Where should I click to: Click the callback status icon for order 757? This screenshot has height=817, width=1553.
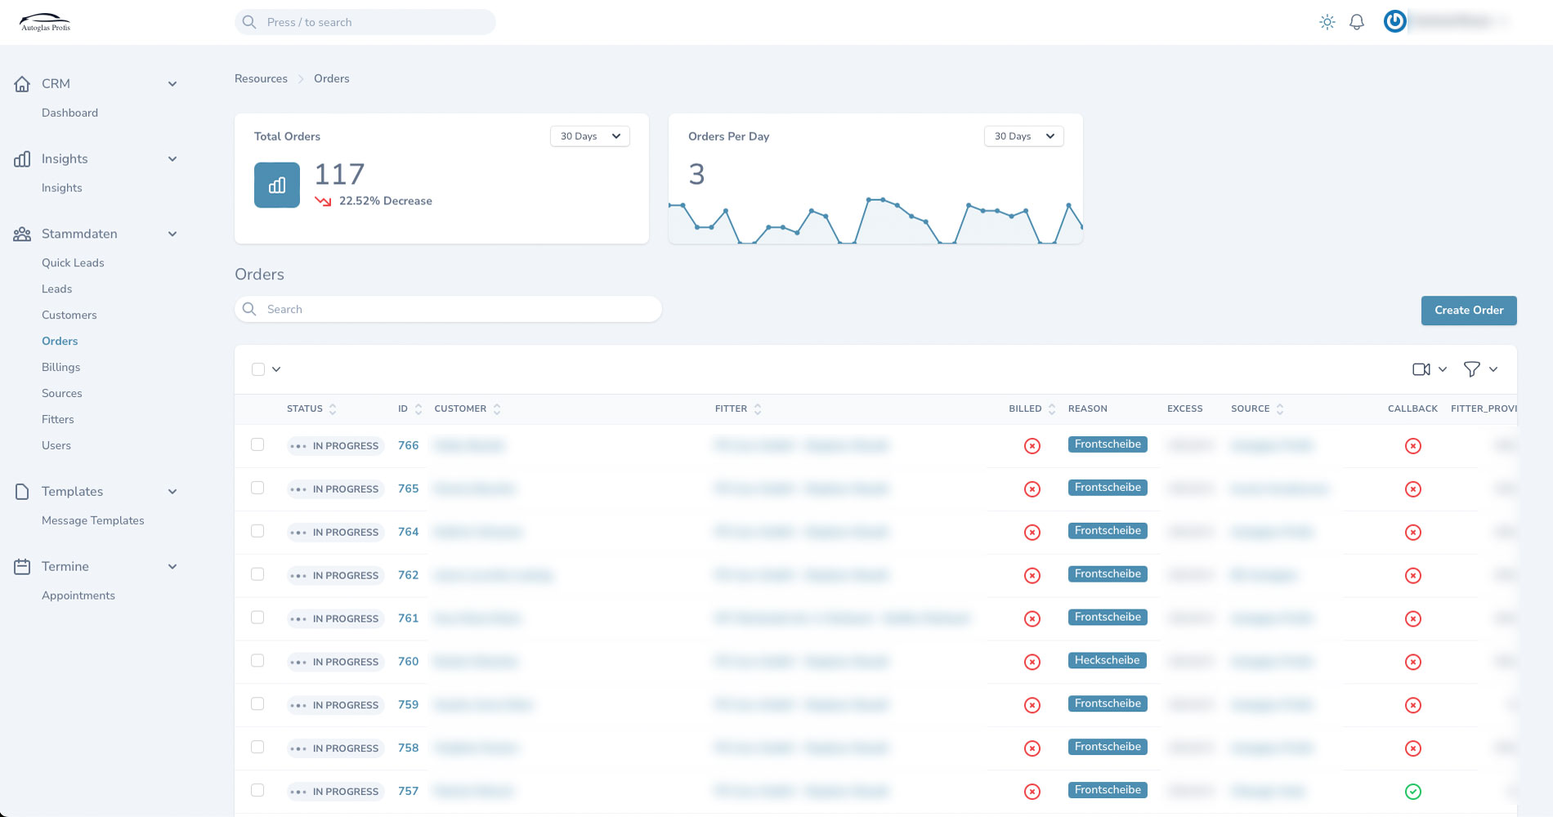coord(1413,792)
